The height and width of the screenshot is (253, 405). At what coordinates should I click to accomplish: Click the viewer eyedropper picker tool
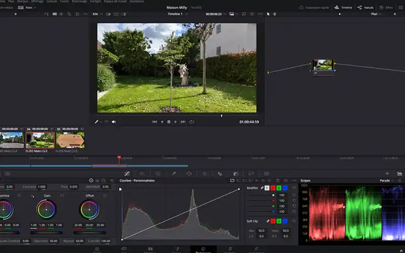(x=96, y=122)
